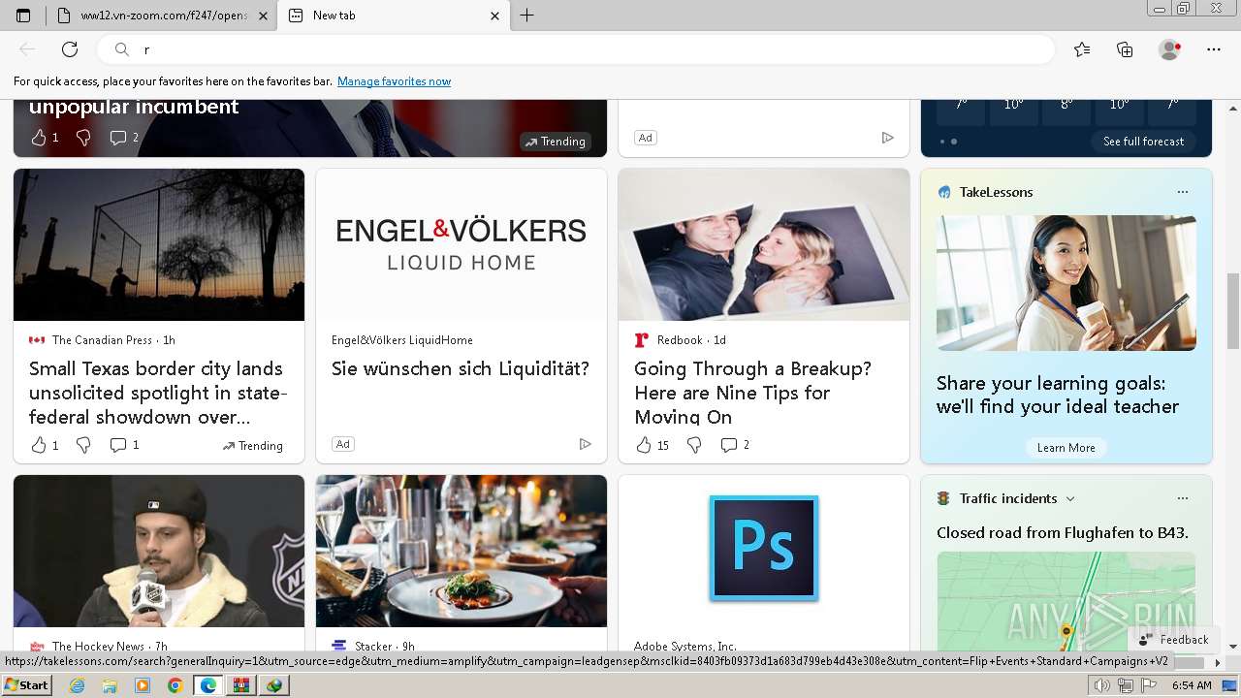This screenshot has width=1241, height=698.
Task: Open the Favorites star icon
Action: coord(1082,49)
